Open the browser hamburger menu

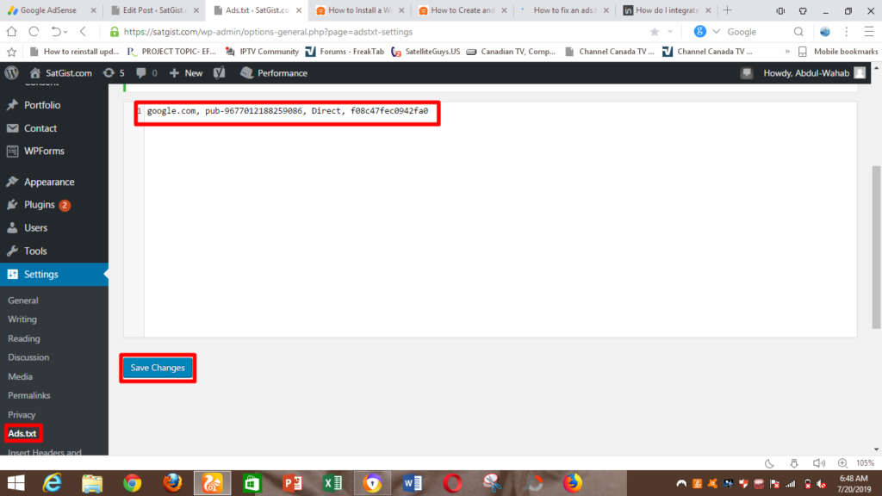point(869,32)
